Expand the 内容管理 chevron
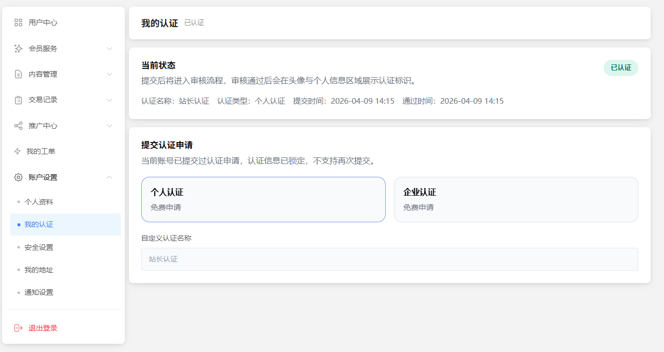 (x=109, y=74)
